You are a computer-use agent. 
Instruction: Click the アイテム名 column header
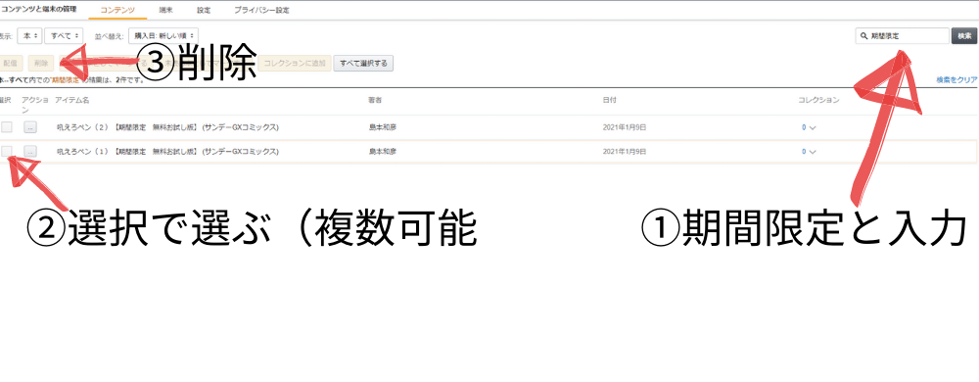point(71,100)
